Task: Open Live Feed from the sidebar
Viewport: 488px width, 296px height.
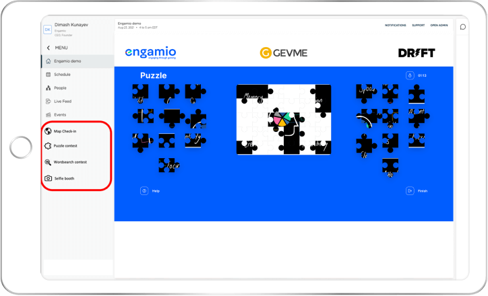Action: click(x=62, y=102)
